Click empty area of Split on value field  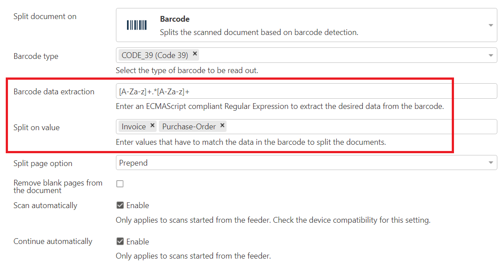(360, 127)
